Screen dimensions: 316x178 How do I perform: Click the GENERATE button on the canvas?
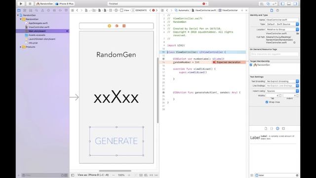(117, 141)
